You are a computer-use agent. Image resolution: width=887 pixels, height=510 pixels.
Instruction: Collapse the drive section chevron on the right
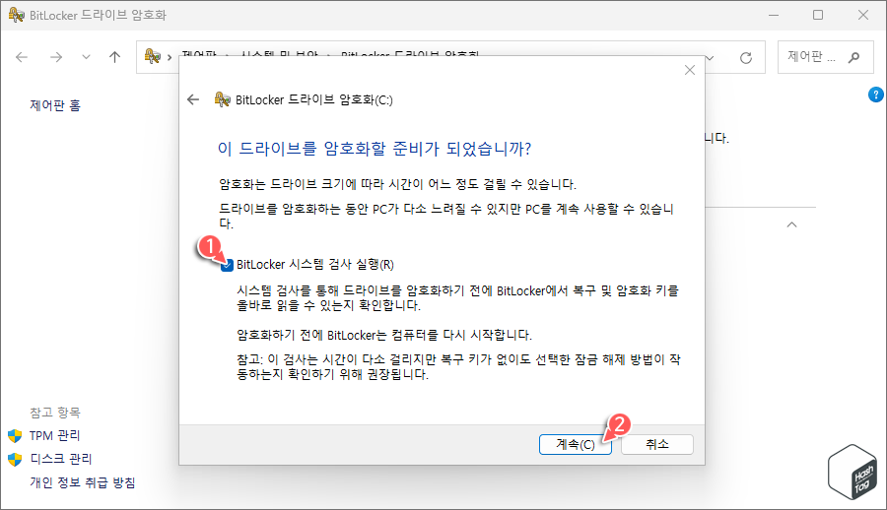[x=792, y=224]
